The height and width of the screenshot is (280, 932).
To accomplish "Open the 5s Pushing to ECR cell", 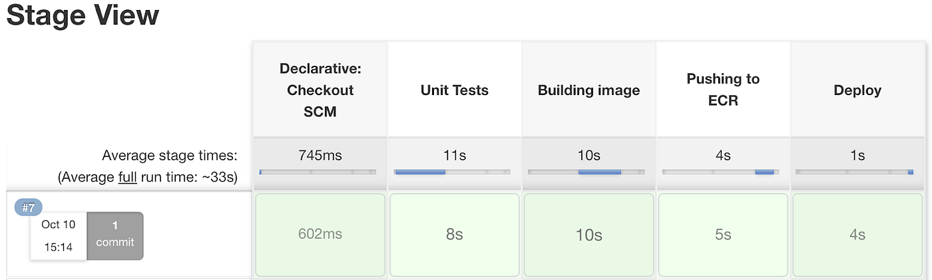I will [723, 235].
